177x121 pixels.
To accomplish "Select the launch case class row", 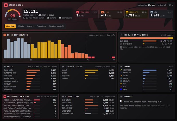I will tap(88, 70).
